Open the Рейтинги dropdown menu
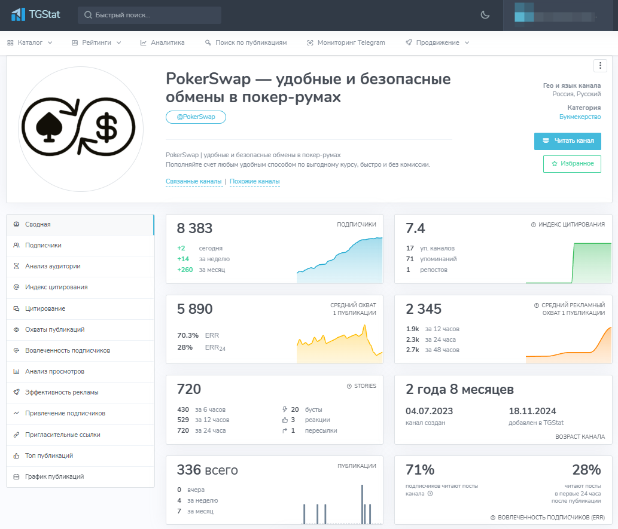The width and height of the screenshot is (618, 529). point(96,42)
